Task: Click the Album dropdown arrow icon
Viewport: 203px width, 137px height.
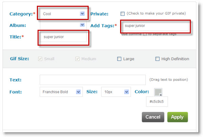Action: coord(82,25)
